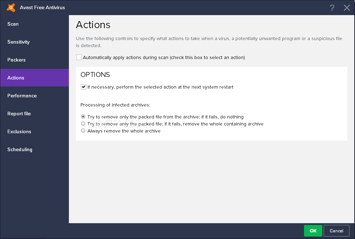
Task: Choose remove whole containing archive on failure
Action: click(83, 124)
